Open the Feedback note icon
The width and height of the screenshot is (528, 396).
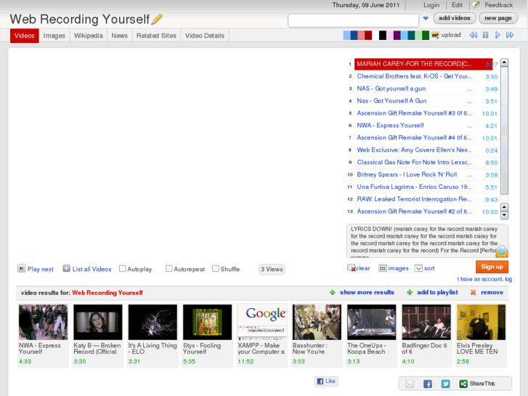(x=476, y=4)
